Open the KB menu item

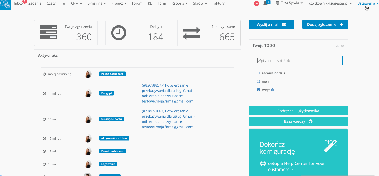[150, 3]
